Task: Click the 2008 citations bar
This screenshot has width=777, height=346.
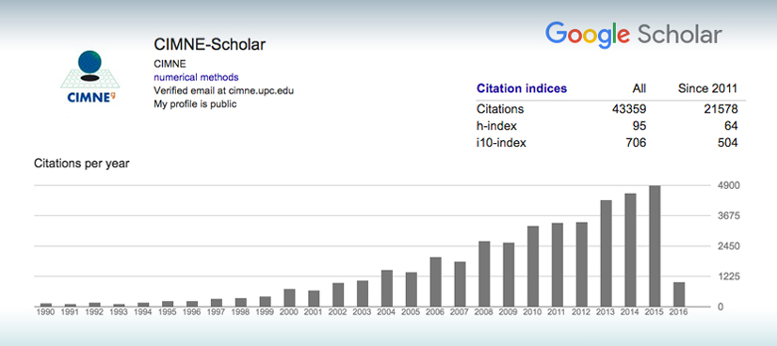Action: 484,274
